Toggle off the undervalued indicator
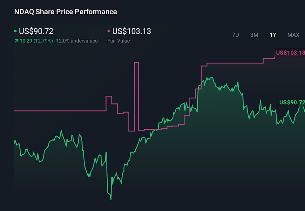 pyautogui.click(x=77, y=41)
